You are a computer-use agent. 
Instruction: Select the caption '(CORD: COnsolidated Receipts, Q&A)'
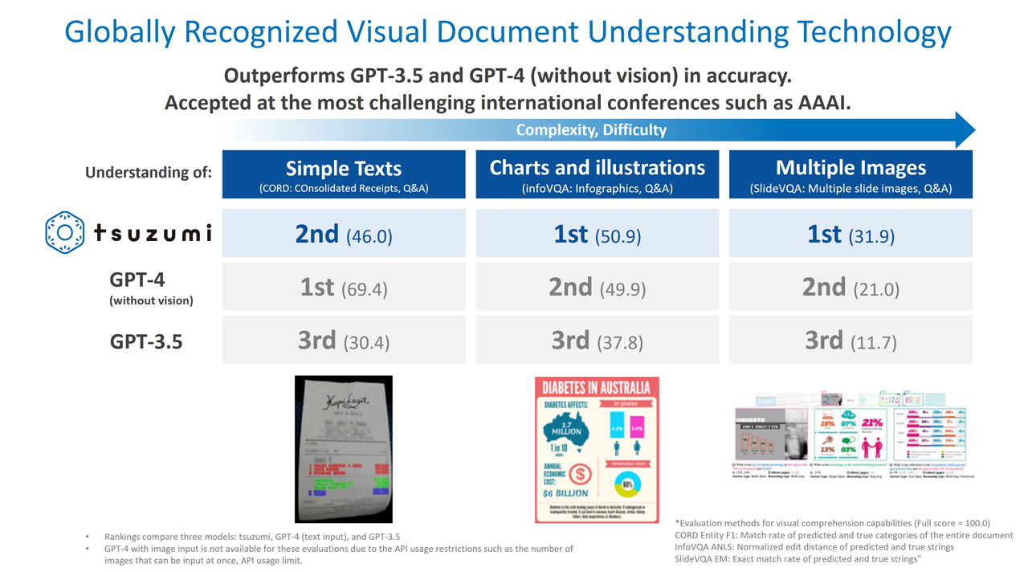coord(344,190)
